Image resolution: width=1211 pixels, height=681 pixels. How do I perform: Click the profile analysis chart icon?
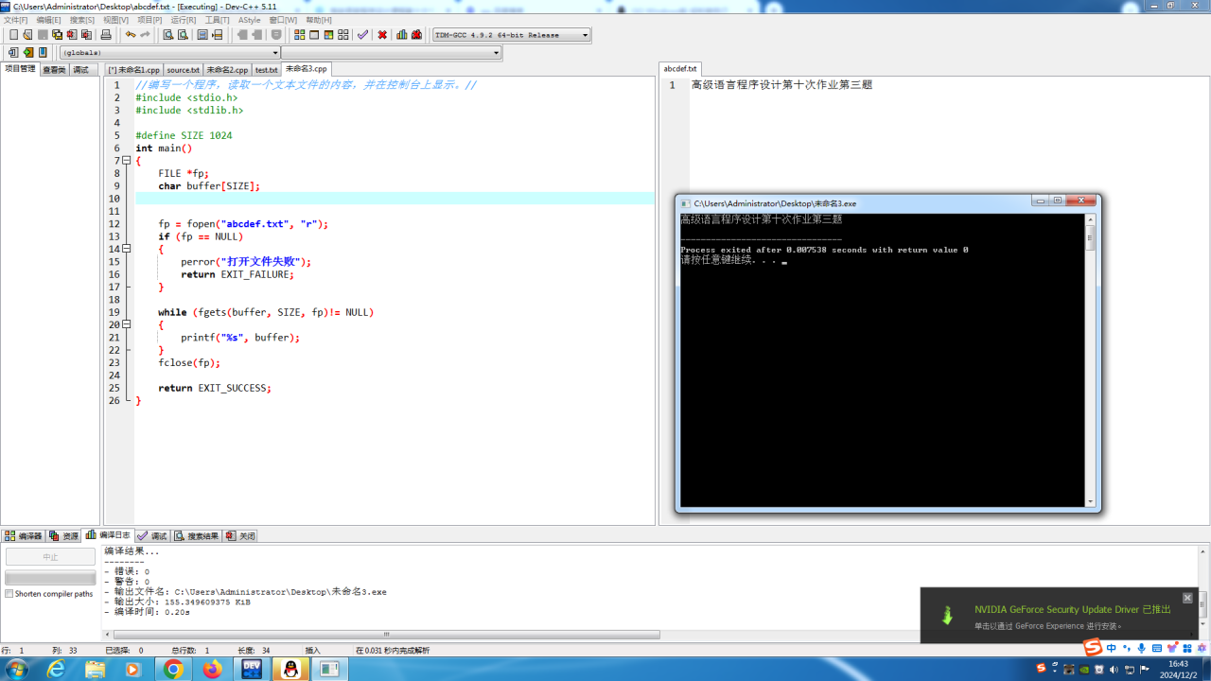pos(402,35)
